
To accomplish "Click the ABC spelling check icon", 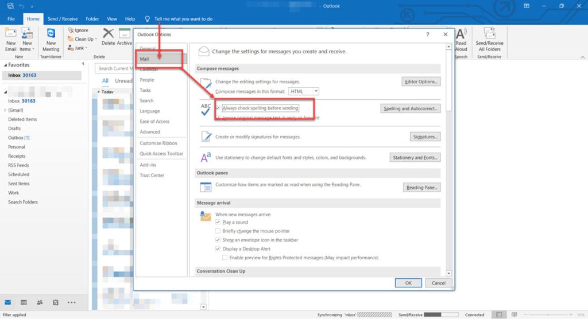I will coord(206,109).
